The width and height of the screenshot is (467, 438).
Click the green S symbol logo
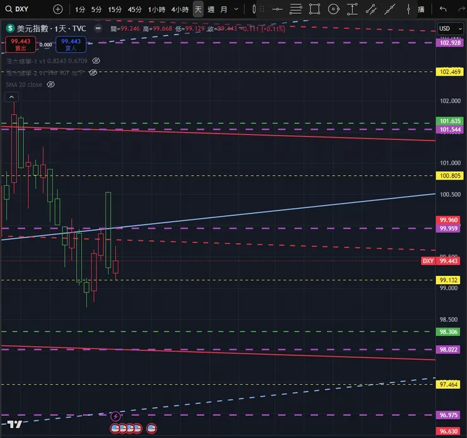[11, 28]
